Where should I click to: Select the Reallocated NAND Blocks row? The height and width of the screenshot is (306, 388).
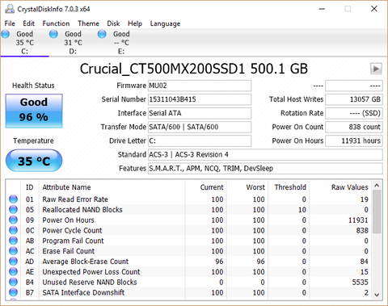click(x=189, y=209)
